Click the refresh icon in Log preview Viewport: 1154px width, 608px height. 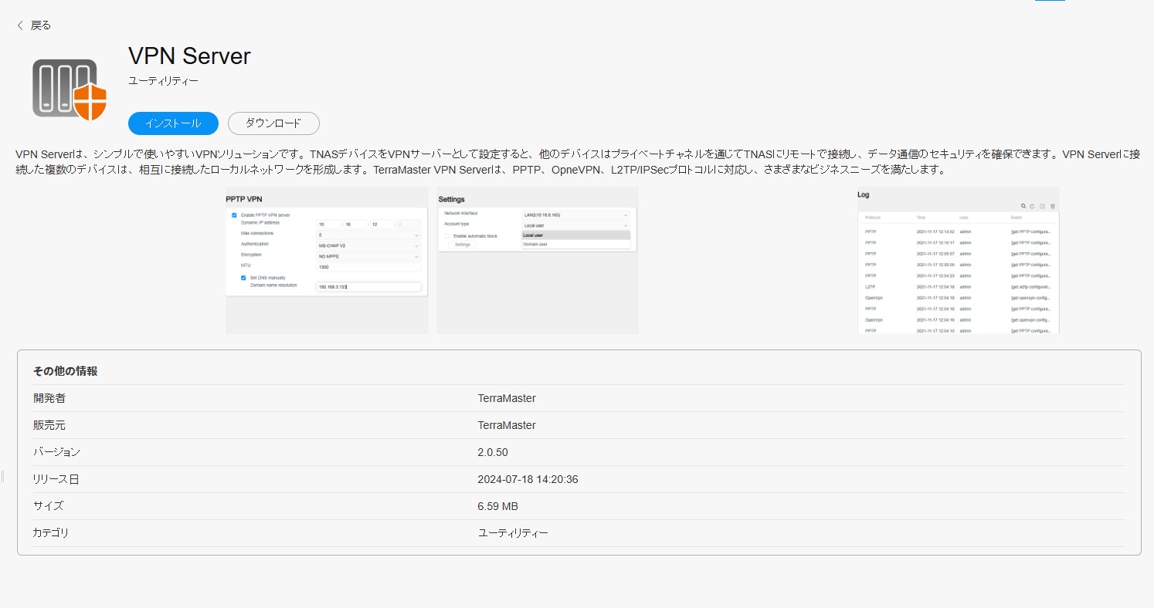tap(1032, 206)
